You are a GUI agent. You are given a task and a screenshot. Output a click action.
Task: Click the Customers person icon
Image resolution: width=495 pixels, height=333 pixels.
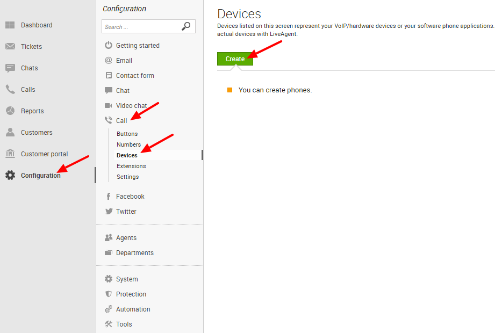[x=10, y=132]
